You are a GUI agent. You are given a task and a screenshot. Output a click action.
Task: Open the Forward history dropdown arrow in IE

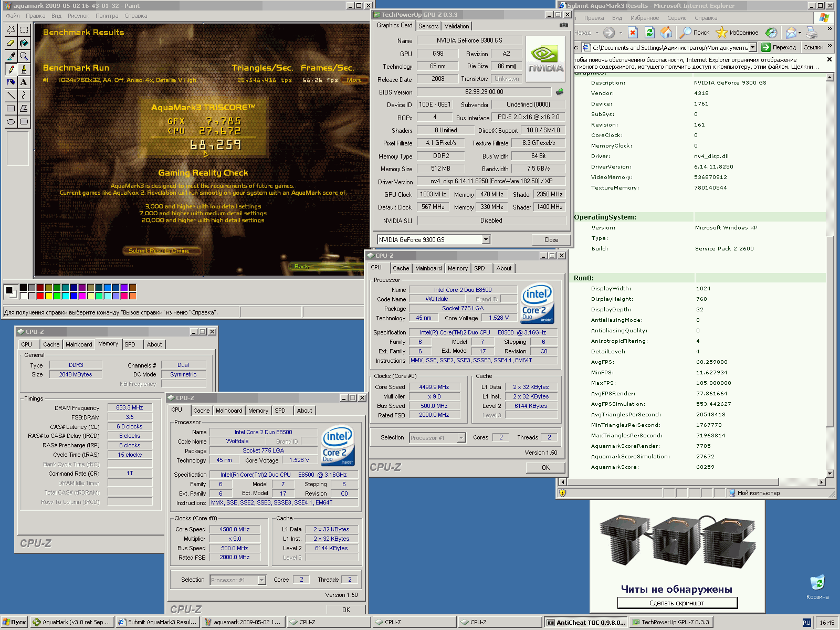(621, 33)
